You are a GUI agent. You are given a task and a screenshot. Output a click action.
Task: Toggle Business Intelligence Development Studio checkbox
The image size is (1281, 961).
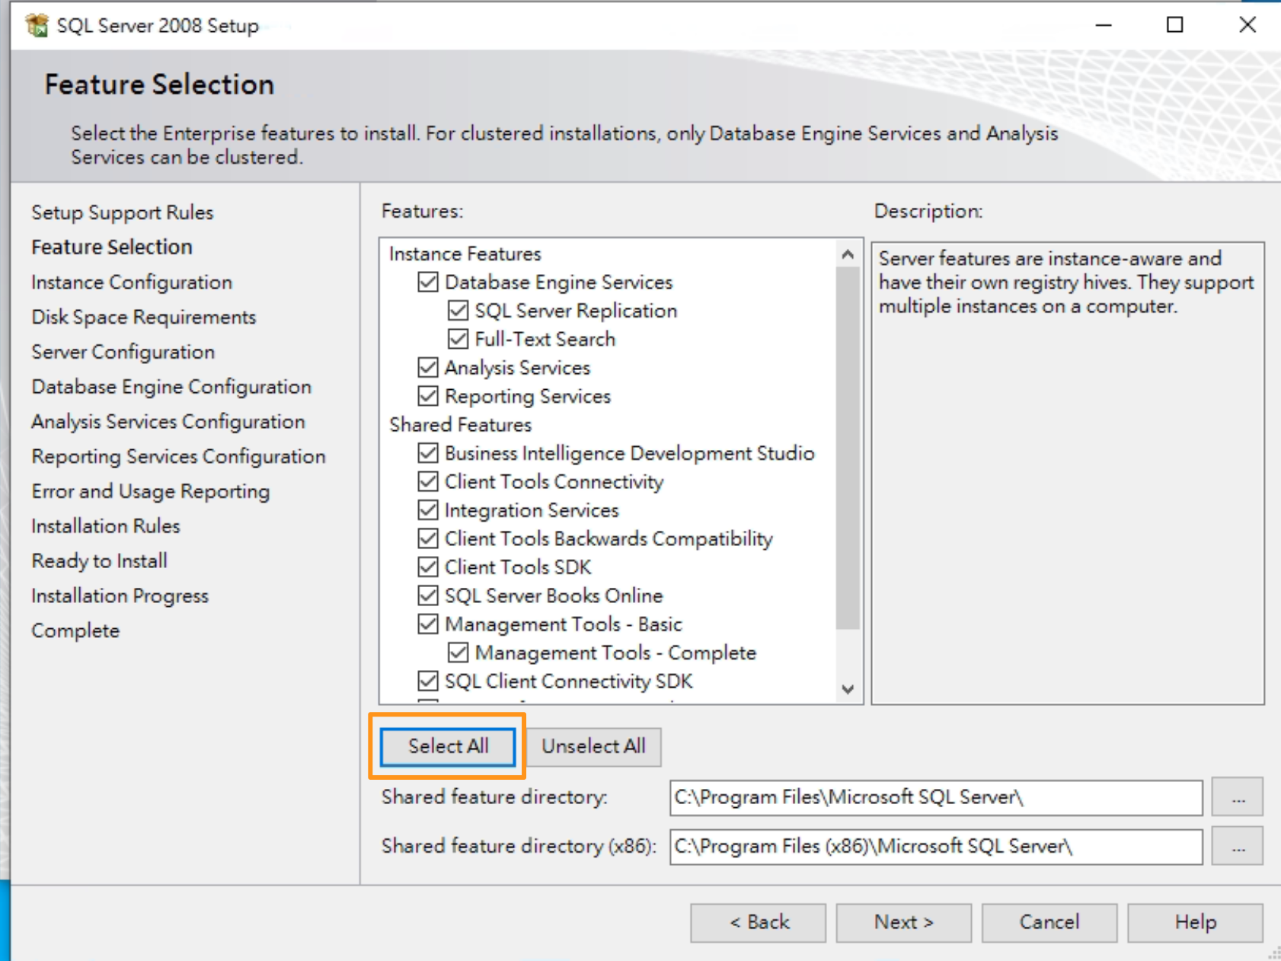point(427,452)
